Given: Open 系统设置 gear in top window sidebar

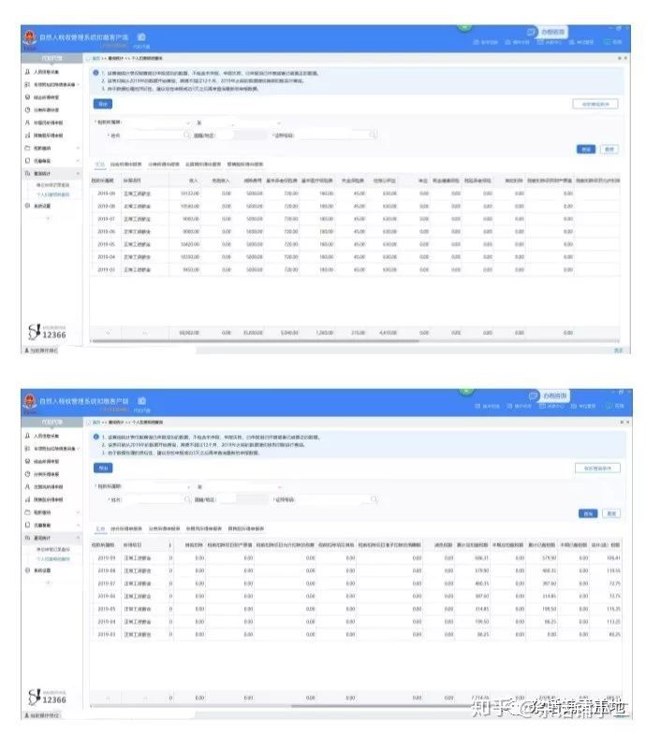Looking at the screenshot, I should pyautogui.click(x=27, y=206).
